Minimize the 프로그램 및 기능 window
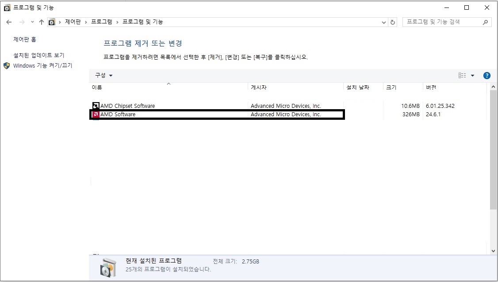This screenshot has width=498, height=282. pyautogui.click(x=447, y=8)
